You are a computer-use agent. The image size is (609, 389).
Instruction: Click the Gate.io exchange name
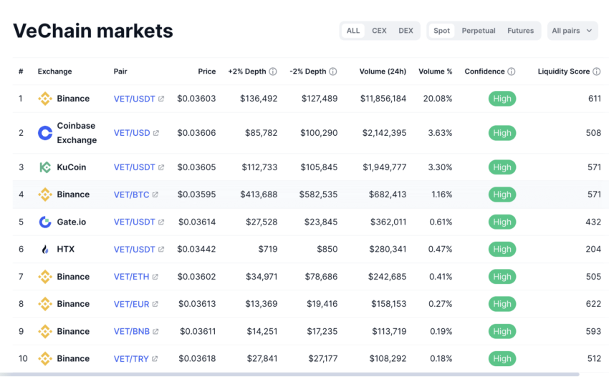(72, 222)
